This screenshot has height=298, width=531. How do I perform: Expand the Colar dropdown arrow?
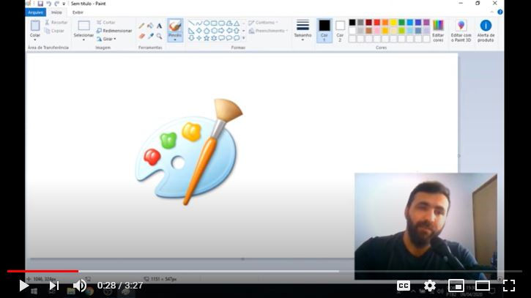click(x=35, y=40)
